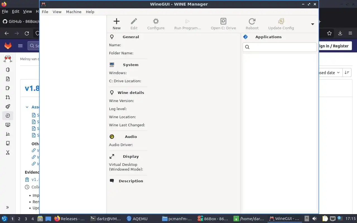The width and height of the screenshot is (357, 223).
Task: Click GitLab sidebar rocket deploy icon
Action: [8, 106]
